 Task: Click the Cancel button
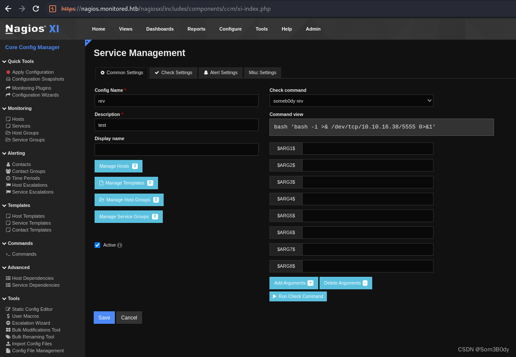129,318
